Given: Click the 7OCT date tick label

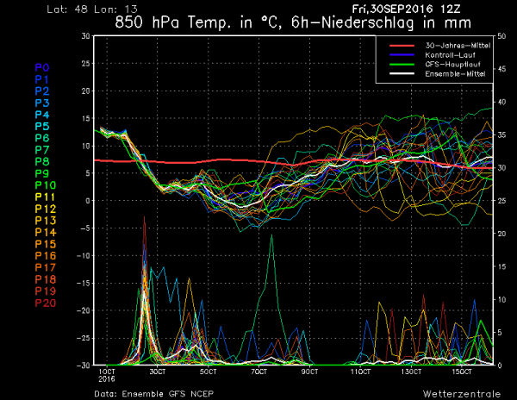Looking at the screenshot, I should [259, 372].
